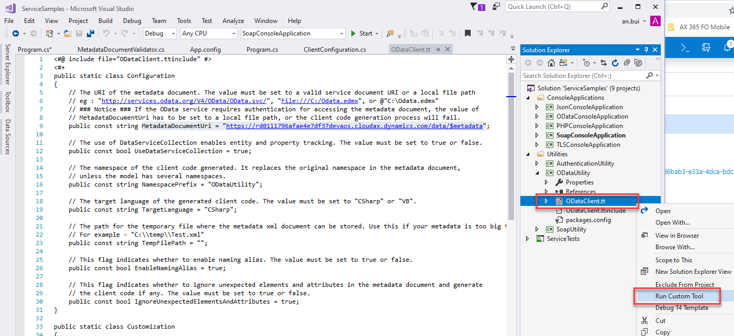Click the split editor icon above scrollbar

point(511,60)
